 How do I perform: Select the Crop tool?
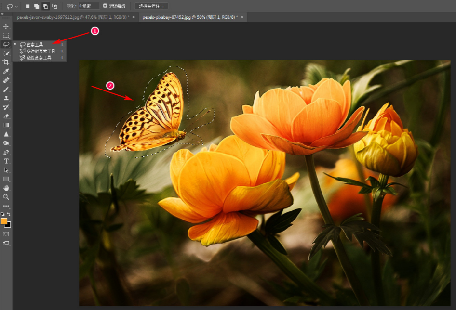(6, 62)
